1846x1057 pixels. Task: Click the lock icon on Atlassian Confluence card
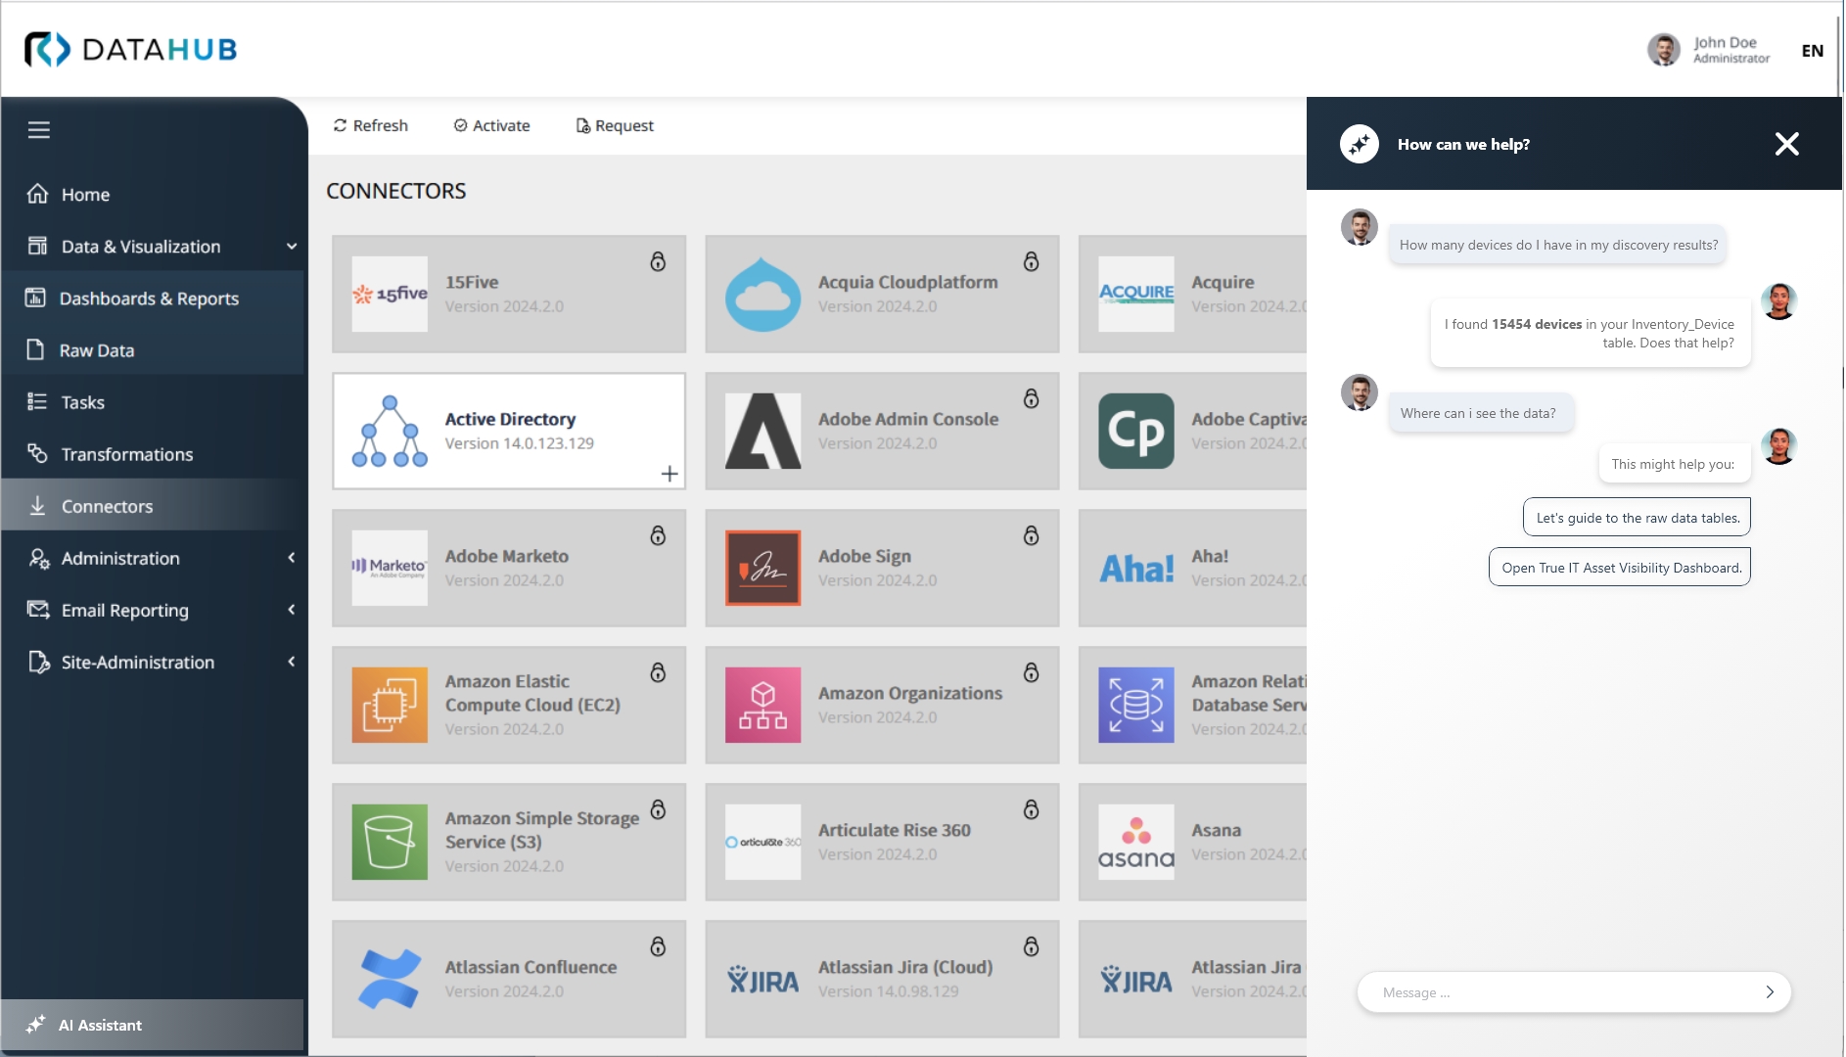point(658,946)
